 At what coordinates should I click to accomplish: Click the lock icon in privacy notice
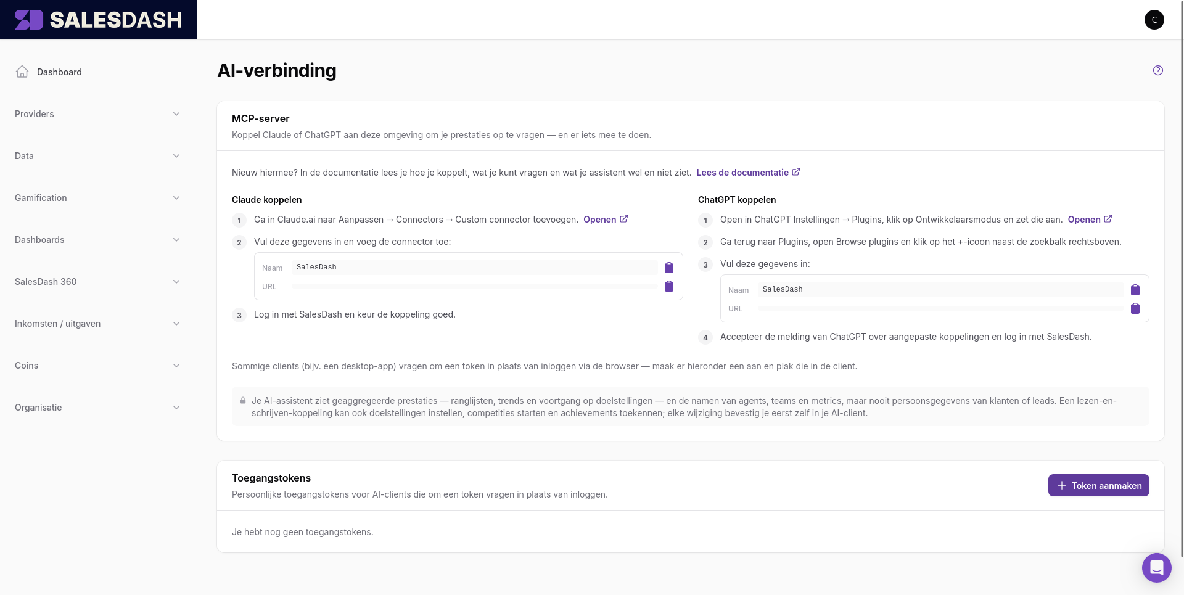click(243, 400)
